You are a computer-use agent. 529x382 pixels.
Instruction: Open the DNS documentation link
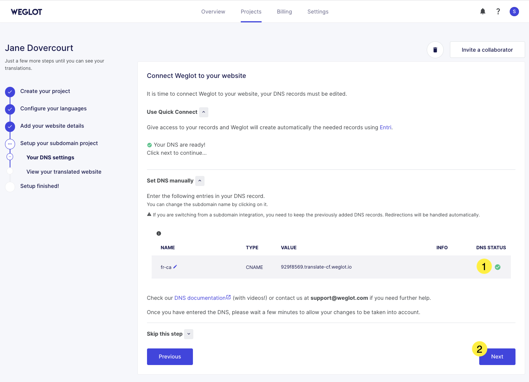[x=203, y=298]
